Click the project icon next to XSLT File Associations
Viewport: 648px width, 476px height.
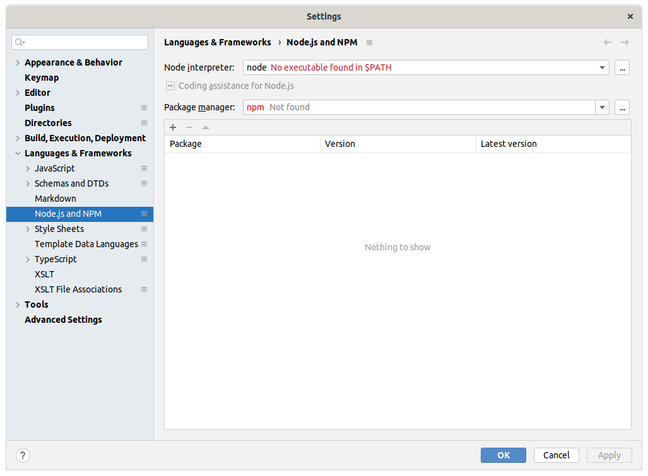tap(144, 289)
